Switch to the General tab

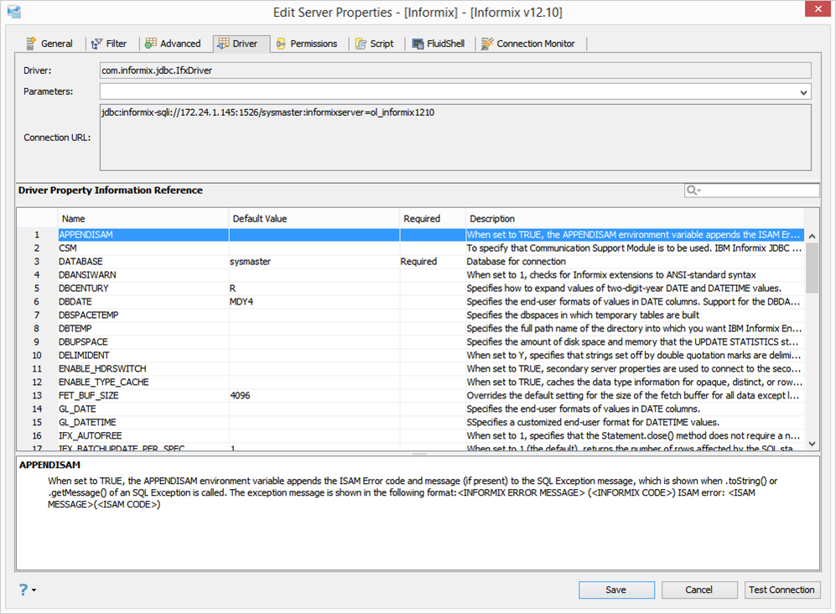[49, 44]
